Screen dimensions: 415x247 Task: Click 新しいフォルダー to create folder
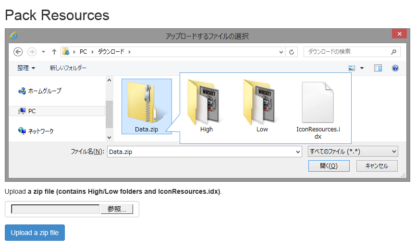coord(68,68)
